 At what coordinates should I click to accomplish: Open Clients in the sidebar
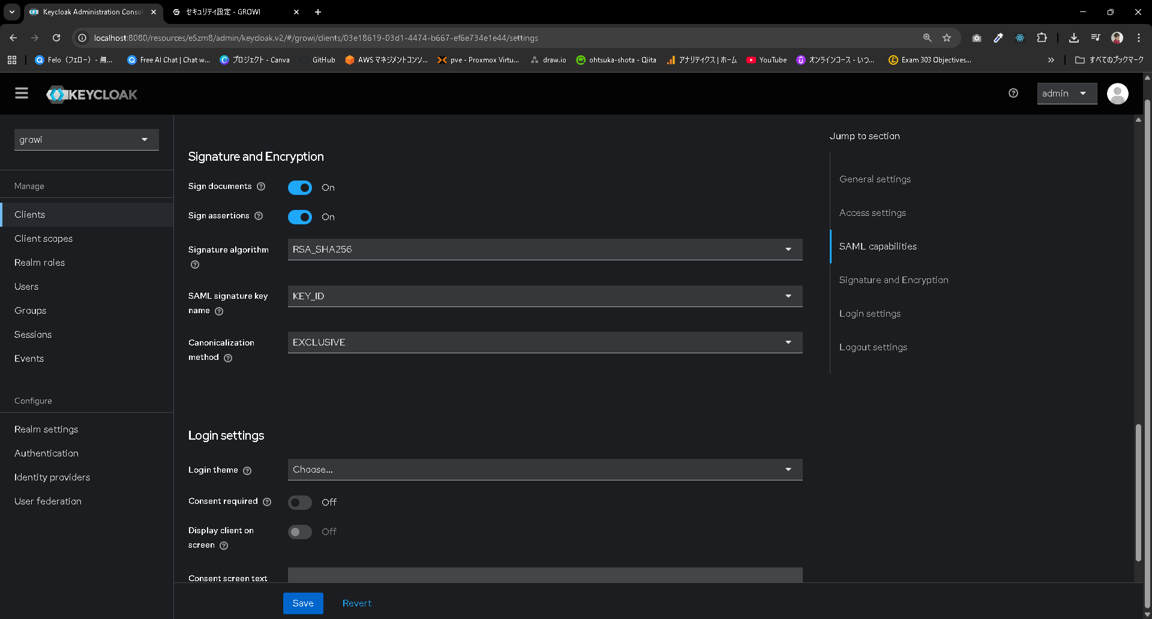(87, 215)
